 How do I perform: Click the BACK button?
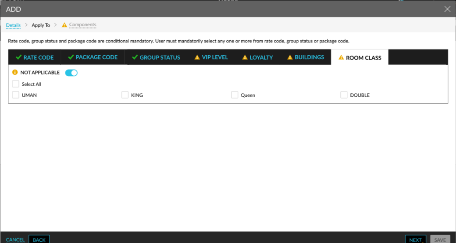click(x=39, y=239)
